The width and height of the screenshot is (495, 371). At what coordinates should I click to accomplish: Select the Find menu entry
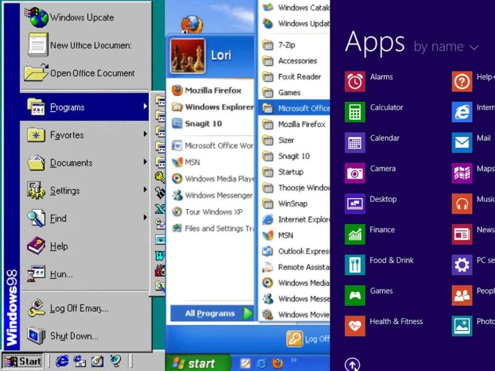click(x=85, y=218)
